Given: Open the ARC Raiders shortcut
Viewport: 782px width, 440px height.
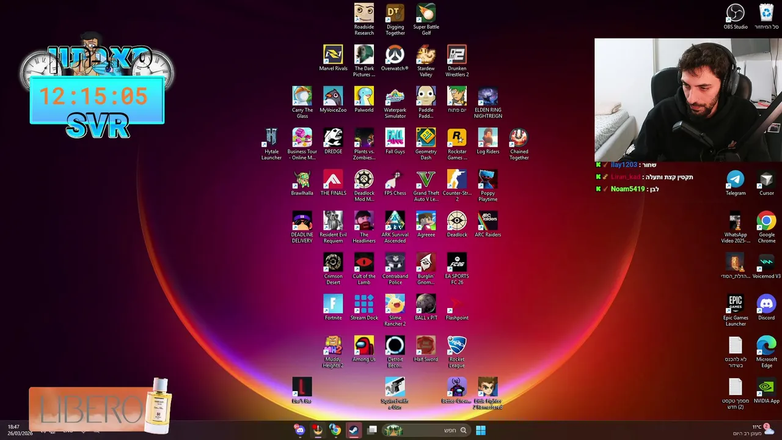Looking at the screenshot, I should (x=488, y=224).
